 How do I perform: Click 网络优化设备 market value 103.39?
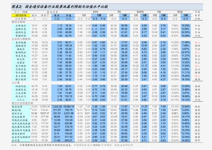pyautogui.click(x=68, y=120)
